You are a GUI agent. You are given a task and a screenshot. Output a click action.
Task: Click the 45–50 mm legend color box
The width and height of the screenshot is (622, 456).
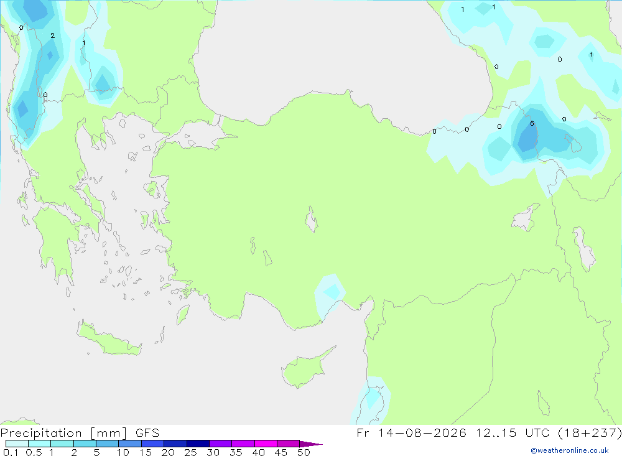(x=289, y=444)
